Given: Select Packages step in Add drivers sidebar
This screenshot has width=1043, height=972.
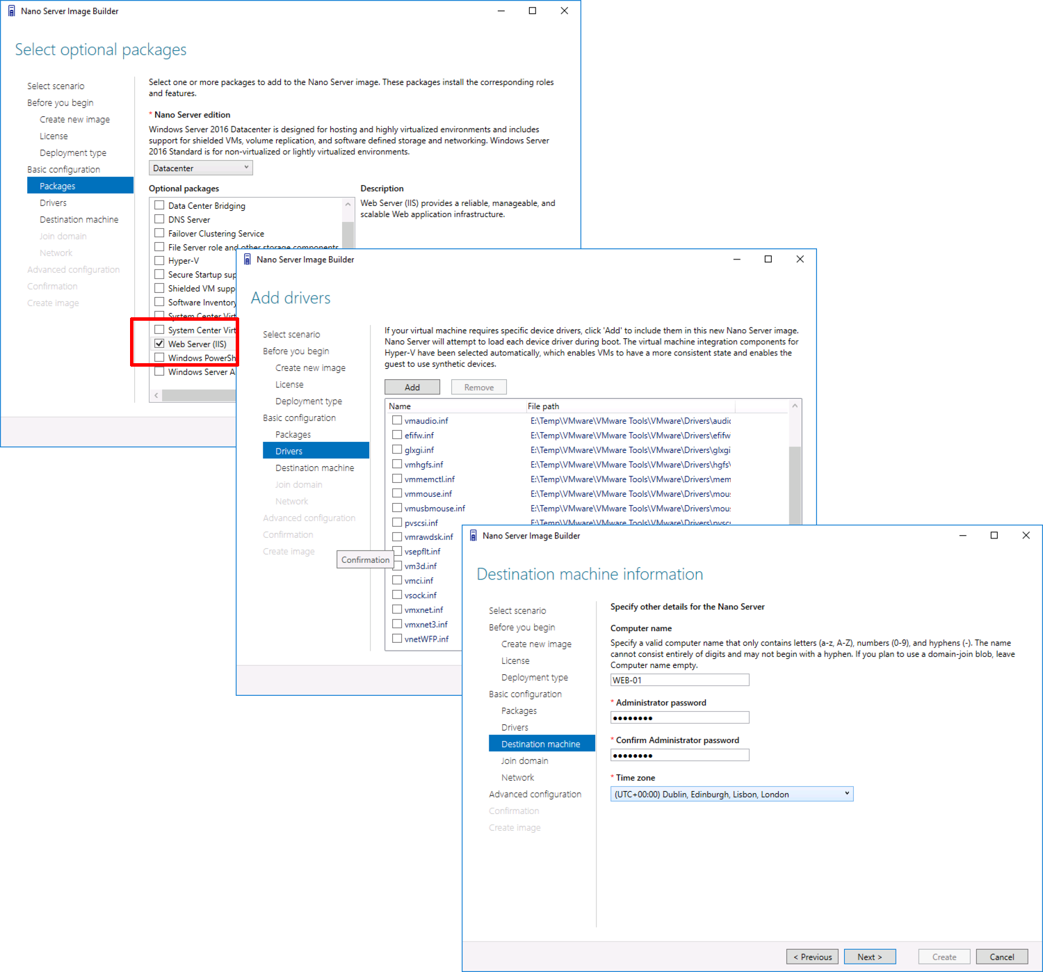Looking at the screenshot, I should pos(293,434).
